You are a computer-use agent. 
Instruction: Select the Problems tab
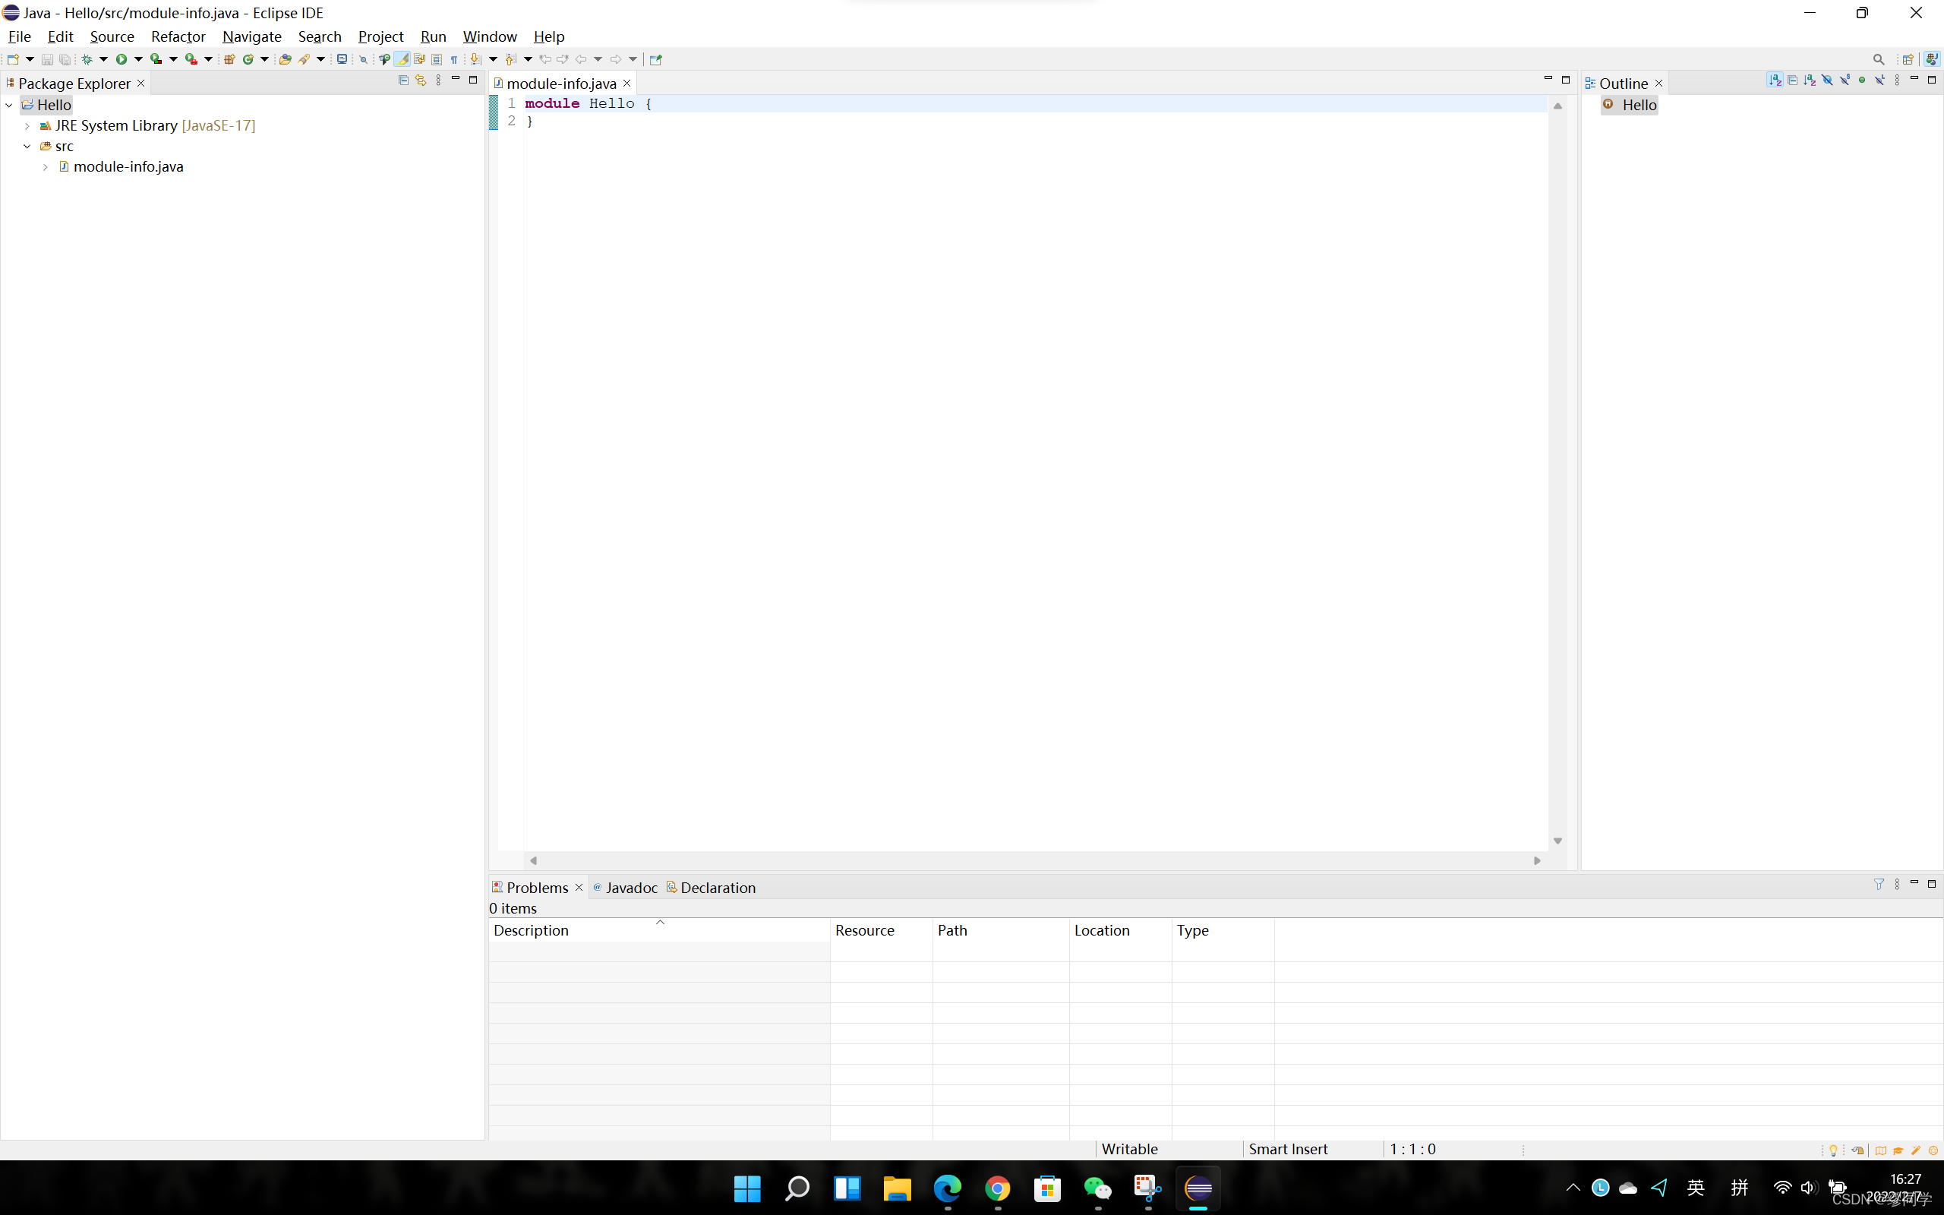(x=538, y=886)
